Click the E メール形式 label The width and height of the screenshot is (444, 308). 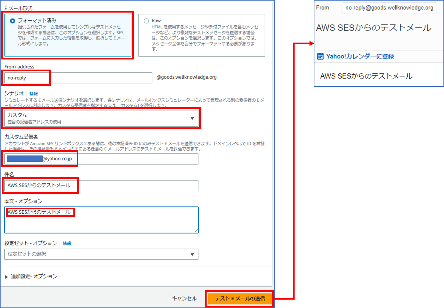click(x=18, y=8)
